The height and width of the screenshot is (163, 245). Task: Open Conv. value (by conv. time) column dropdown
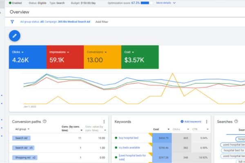click(x=105, y=130)
